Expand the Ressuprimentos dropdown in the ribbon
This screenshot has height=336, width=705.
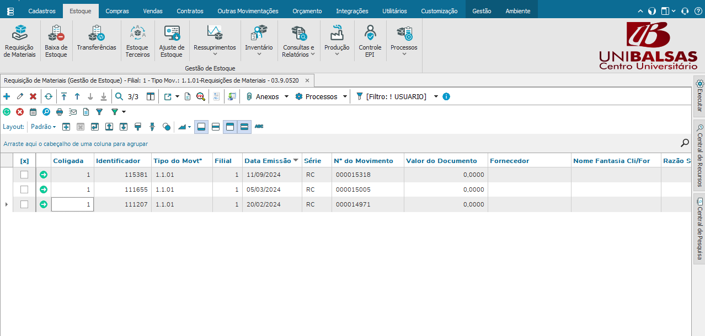tap(215, 54)
